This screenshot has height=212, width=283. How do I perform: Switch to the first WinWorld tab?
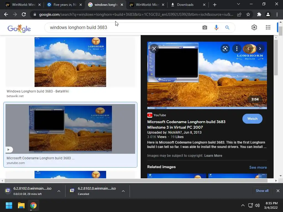[23, 5]
